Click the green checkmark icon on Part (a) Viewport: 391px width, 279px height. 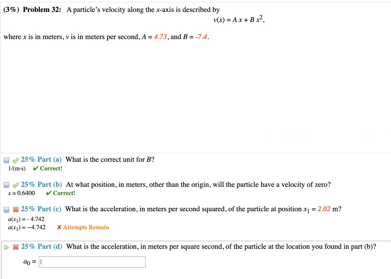pos(15,159)
